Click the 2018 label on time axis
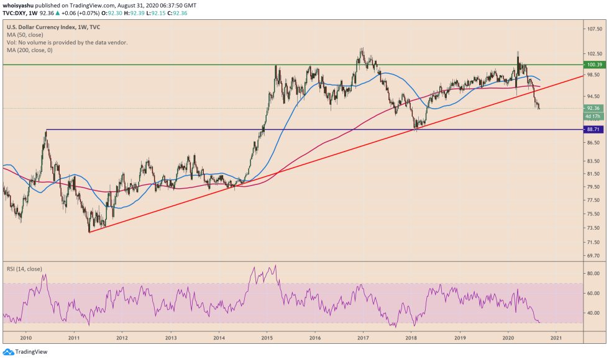609x360 pixels. click(411, 338)
